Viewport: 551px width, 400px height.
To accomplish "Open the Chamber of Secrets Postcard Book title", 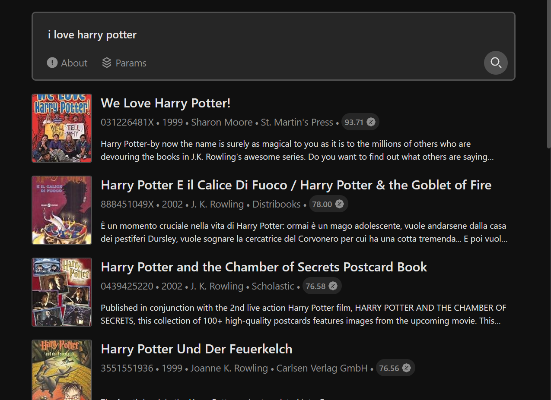I will click(x=264, y=267).
